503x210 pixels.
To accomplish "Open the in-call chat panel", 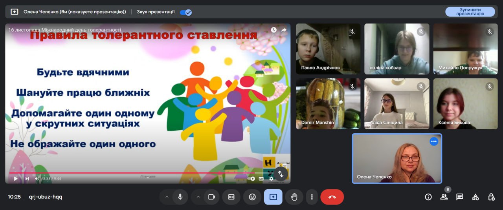I will click(x=460, y=197).
